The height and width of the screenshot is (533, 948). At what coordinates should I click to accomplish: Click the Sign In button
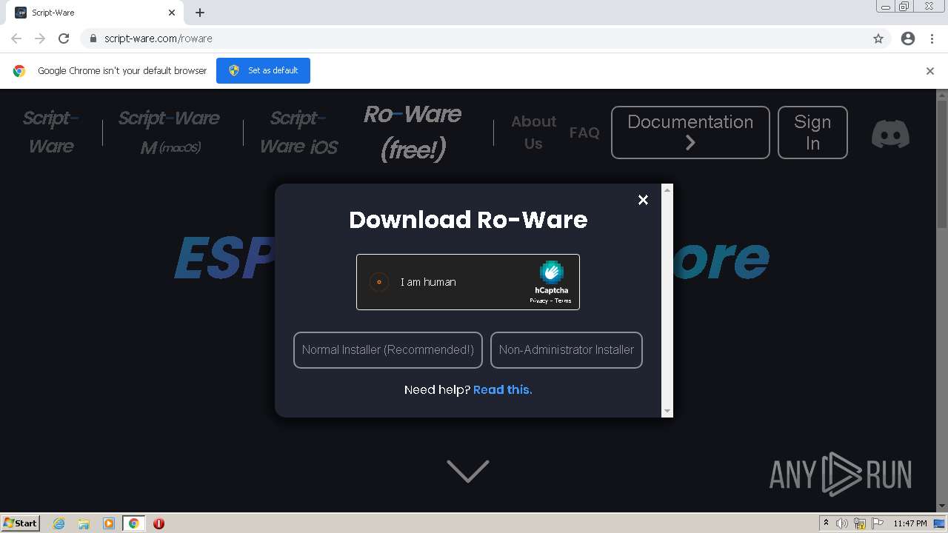click(x=812, y=133)
